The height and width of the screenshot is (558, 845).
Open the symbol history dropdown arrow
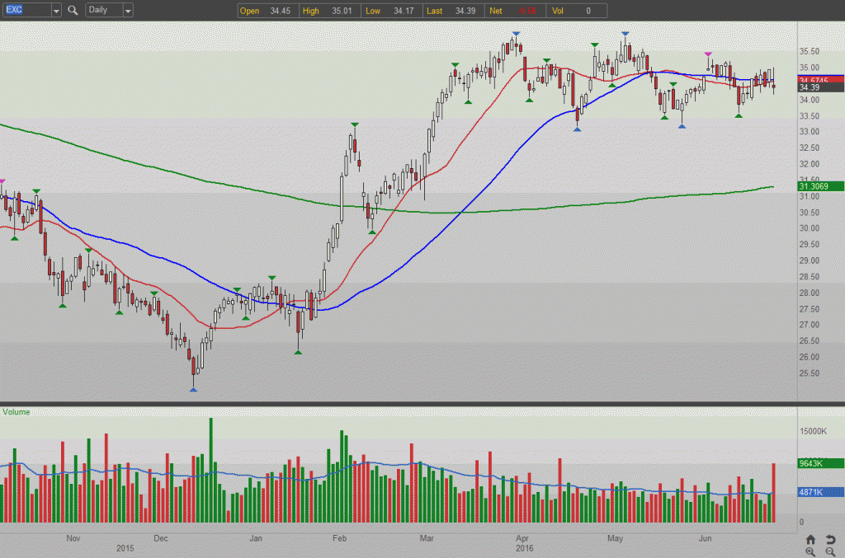(x=56, y=10)
